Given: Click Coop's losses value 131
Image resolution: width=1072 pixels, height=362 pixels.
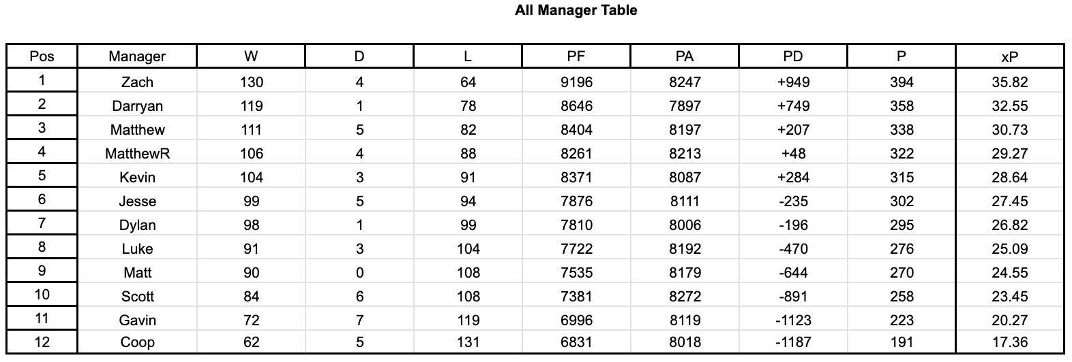Looking at the screenshot, I should coord(468,342).
